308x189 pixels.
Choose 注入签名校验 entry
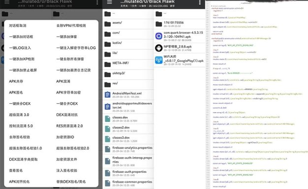pos(66,170)
